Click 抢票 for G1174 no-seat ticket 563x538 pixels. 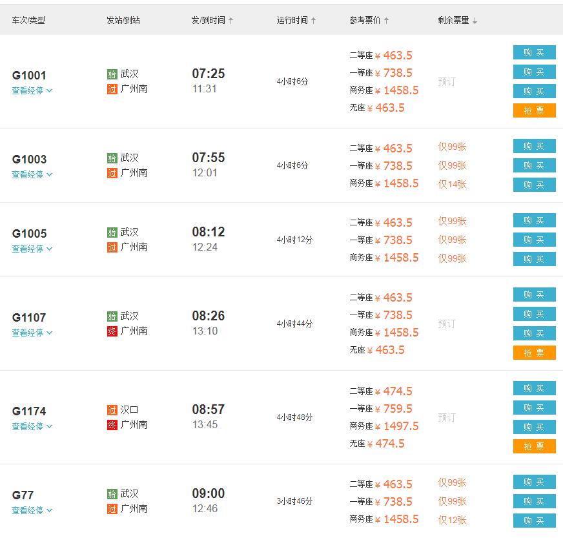tap(535, 446)
